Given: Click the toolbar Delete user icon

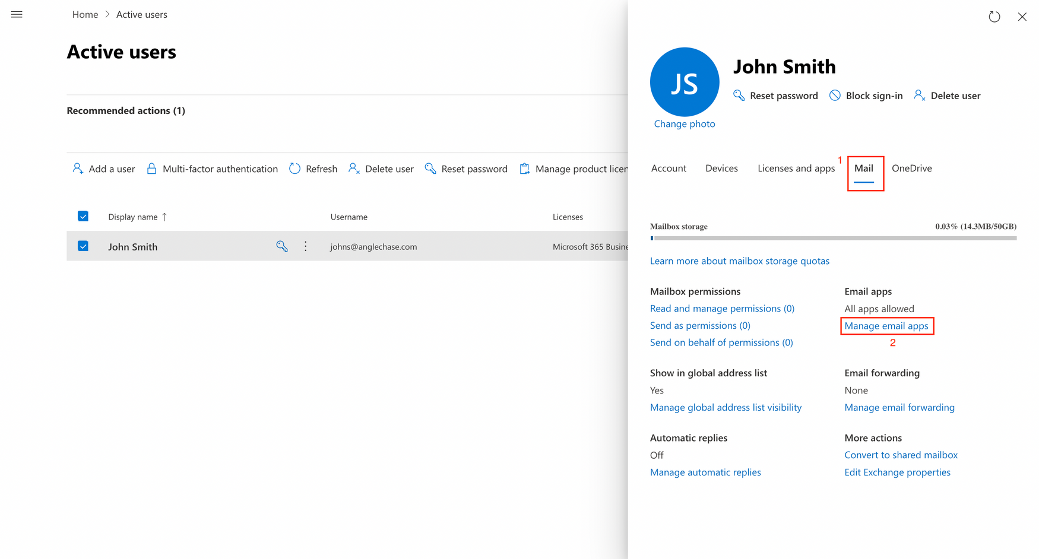Looking at the screenshot, I should click(354, 169).
